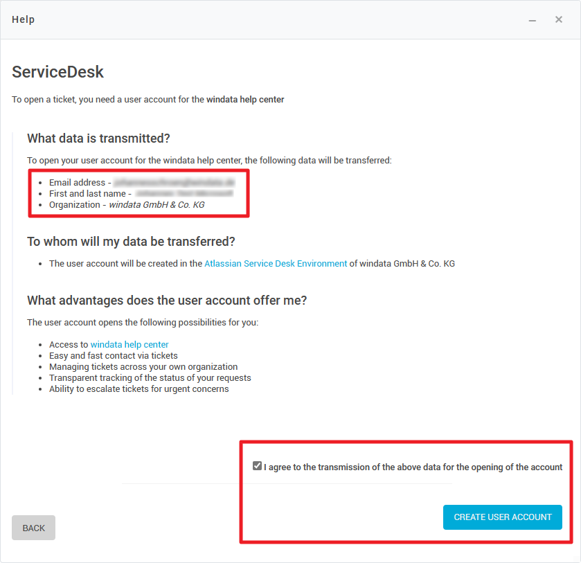Click 'Managing tickets across your own organization'
The width and height of the screenshot is (581, 563).
click(143, 367)
